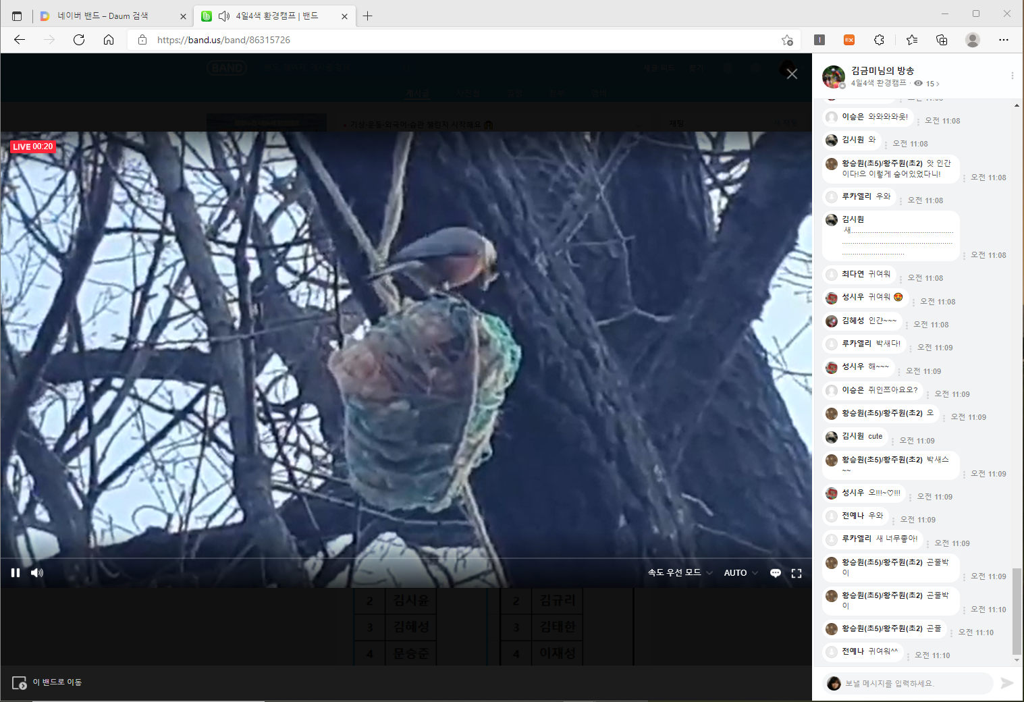Click the site info lock icon
The width and height of the screenshot is (1024, 702).
pos(142,40)
